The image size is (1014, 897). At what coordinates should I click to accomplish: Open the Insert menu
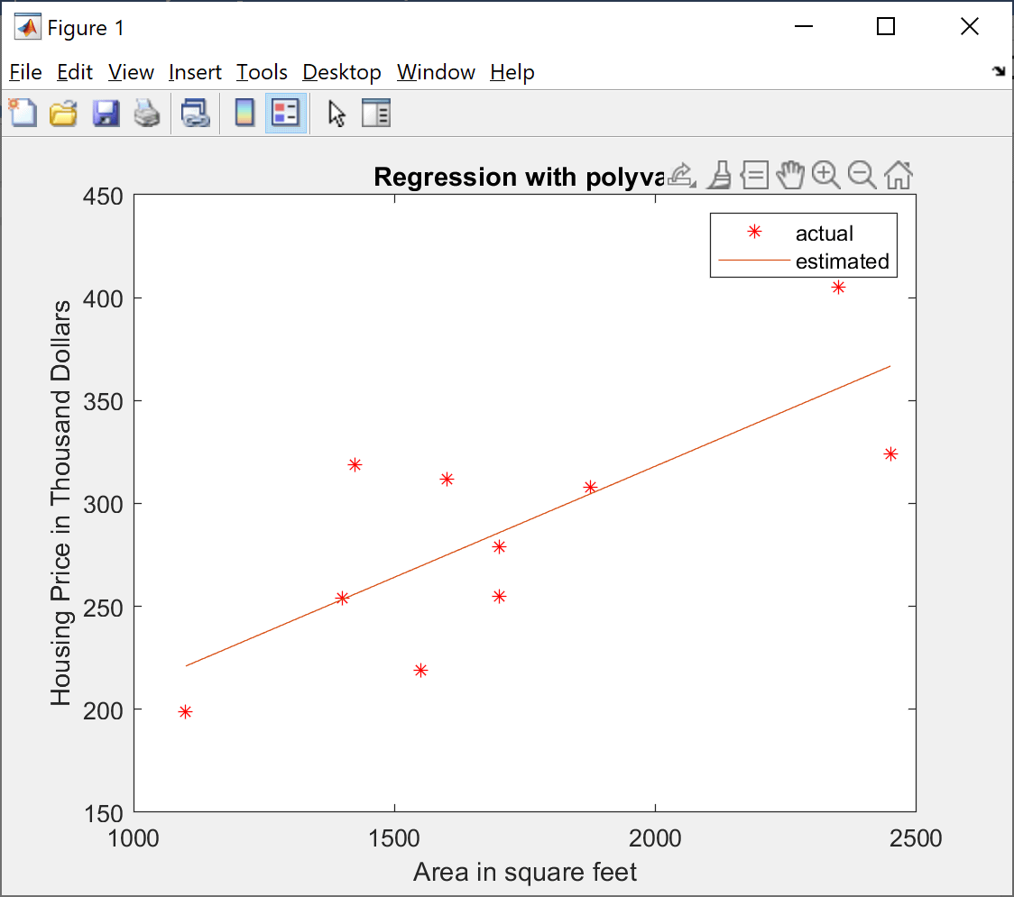(x=195, y=72)
